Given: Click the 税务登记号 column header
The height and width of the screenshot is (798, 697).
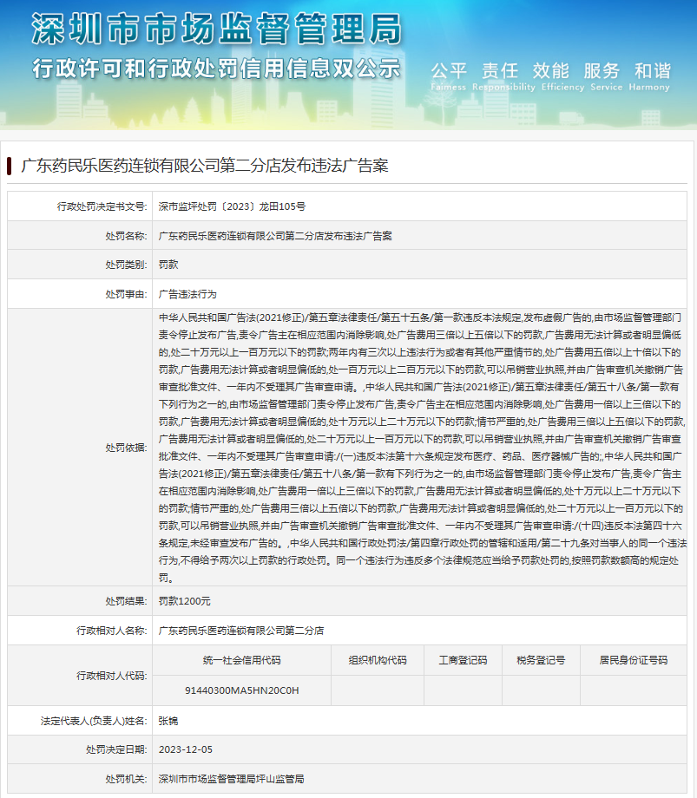Looking at the screenshot, I should (541, 661).
